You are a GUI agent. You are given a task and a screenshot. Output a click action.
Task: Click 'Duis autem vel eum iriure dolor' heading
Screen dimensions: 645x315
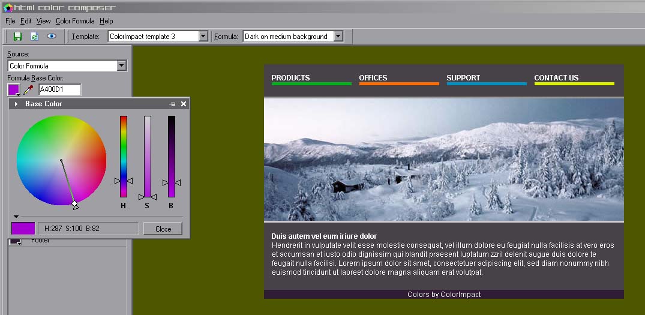pyautogui.click(x=324, y=236)
